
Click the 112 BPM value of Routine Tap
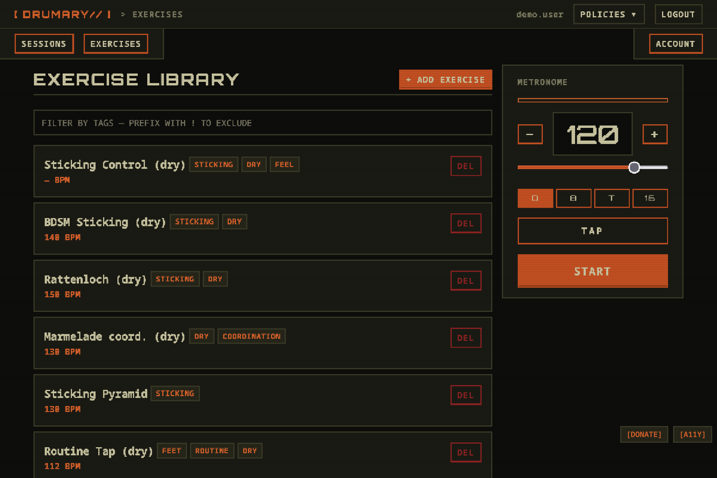(62, 466)
